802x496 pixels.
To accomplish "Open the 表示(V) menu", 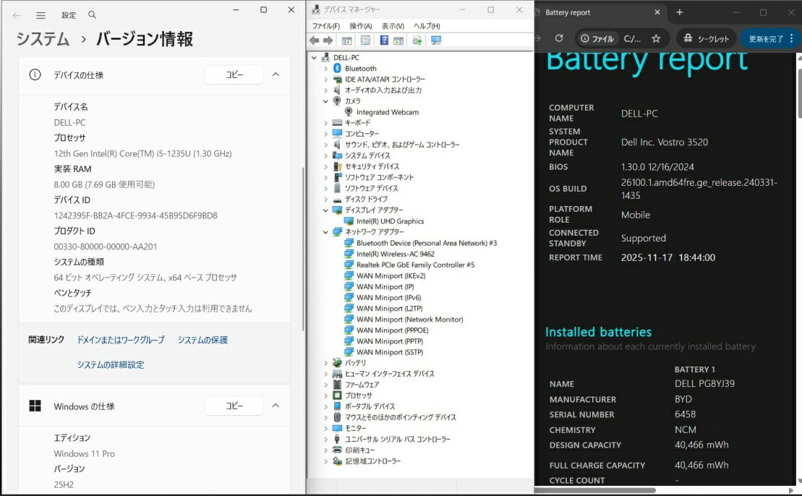I will 393,26.
